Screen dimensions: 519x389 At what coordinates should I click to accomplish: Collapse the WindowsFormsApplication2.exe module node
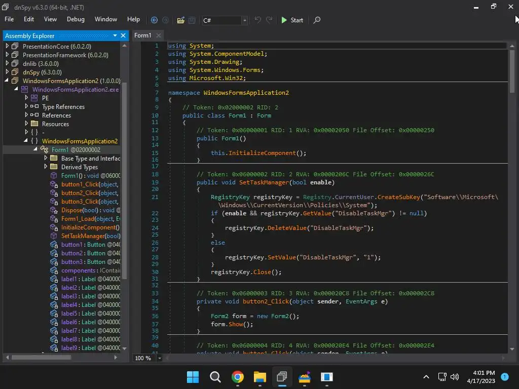click(x=16, y=89)
